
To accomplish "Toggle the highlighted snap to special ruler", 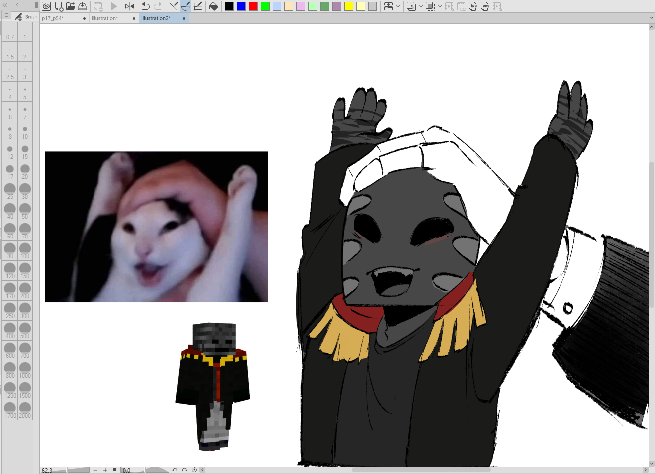I will coord(186,6).
